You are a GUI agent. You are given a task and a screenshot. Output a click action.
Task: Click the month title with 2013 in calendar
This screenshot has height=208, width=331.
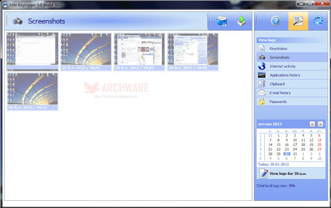270,124
